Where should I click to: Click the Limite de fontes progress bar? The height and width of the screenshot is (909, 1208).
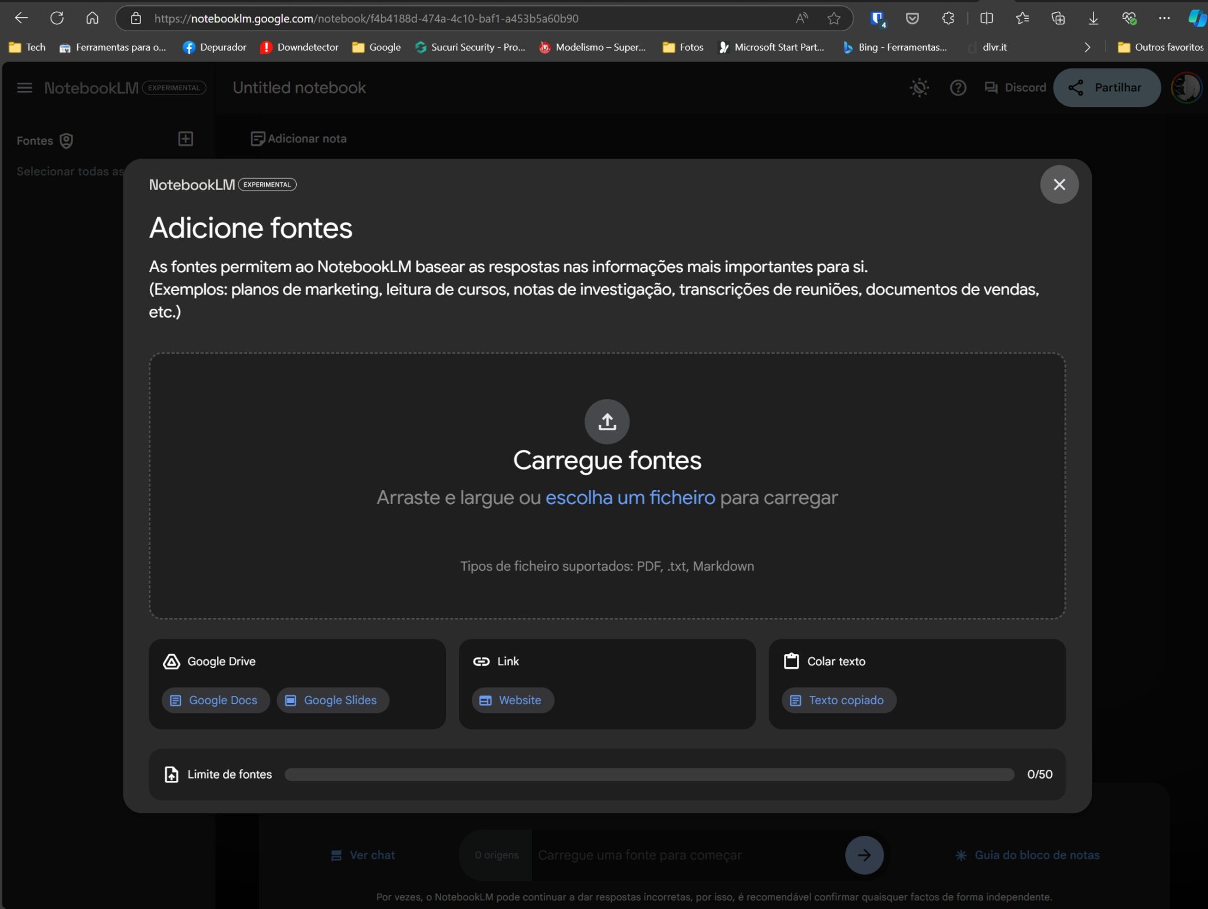click(649, 774)
